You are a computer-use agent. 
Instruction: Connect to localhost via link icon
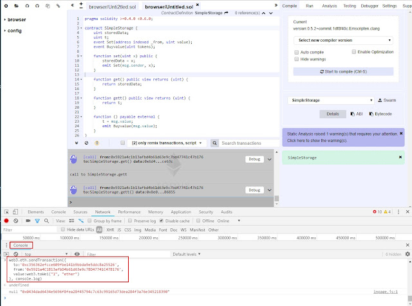point(58,6)
